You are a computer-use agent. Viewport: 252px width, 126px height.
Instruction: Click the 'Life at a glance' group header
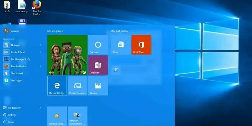coord(55,31)
